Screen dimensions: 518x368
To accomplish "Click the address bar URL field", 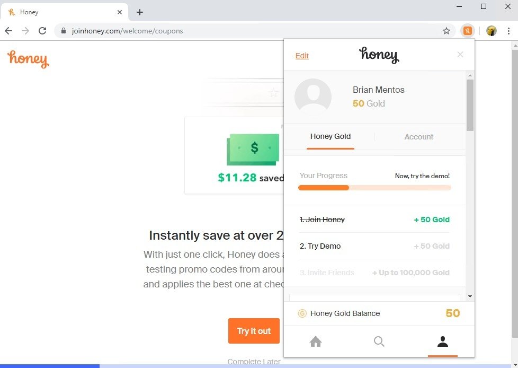I will click(254, 31).
